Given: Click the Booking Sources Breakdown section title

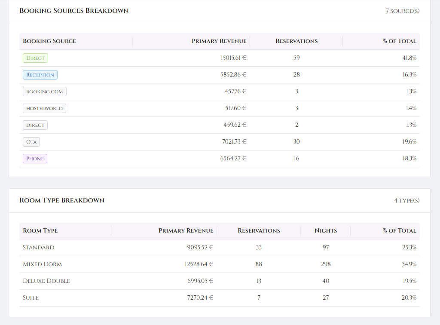Looking at the screenshot, I should pyautogui.click(x=73, y=11).
